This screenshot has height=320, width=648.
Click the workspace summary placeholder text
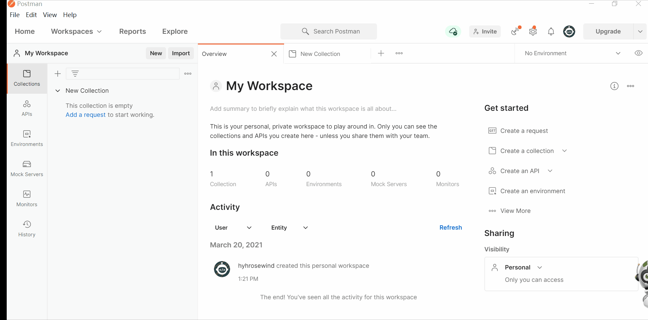tap(303, 109)
